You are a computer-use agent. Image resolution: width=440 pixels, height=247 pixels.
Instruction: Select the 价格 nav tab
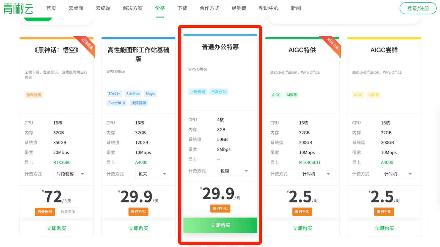160,8
